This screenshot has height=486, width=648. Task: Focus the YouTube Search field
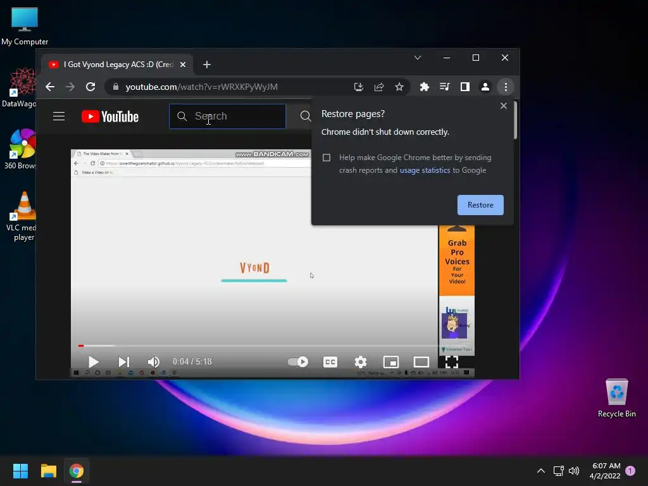pos(227,116)
